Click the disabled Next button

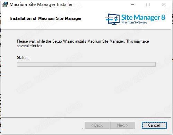coord(123,125)
